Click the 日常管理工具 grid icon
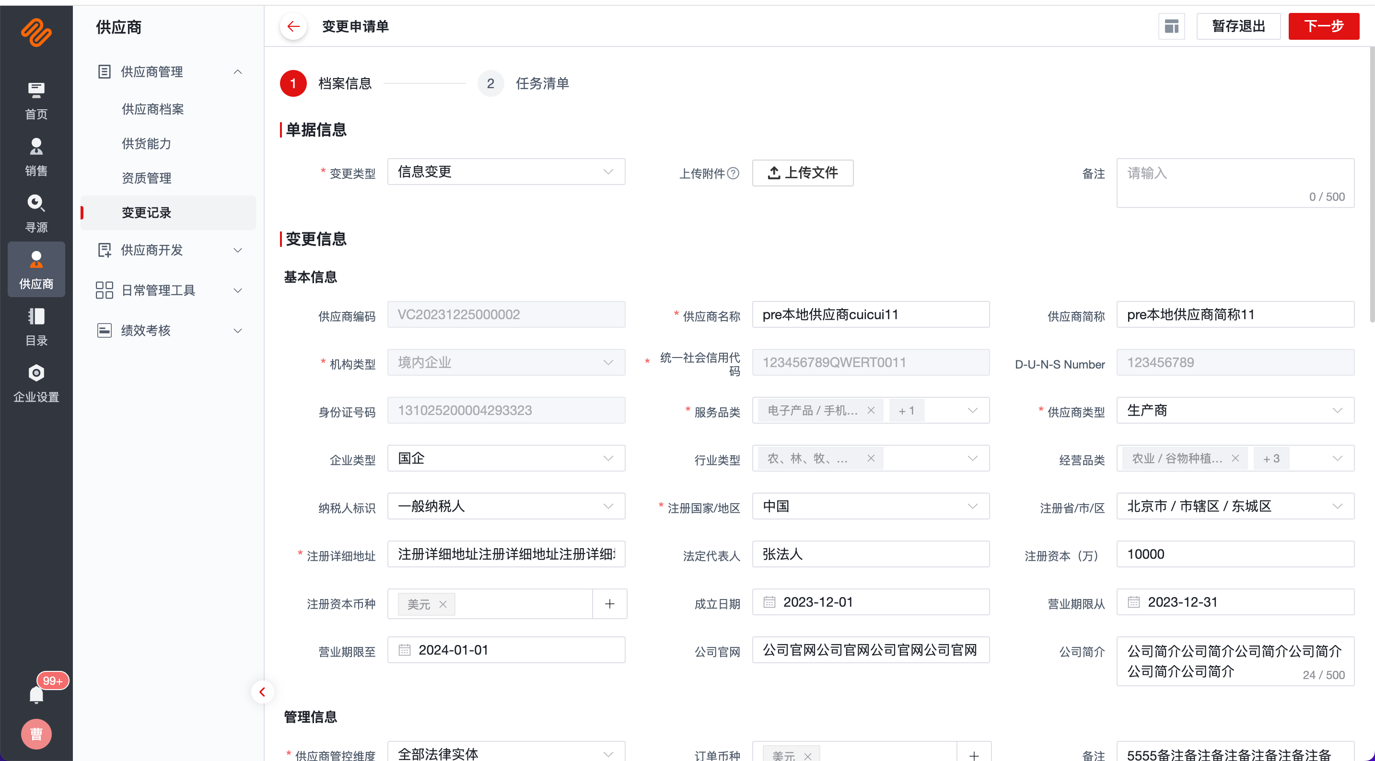Screen dimensions: 1375x761 point(104,290)
